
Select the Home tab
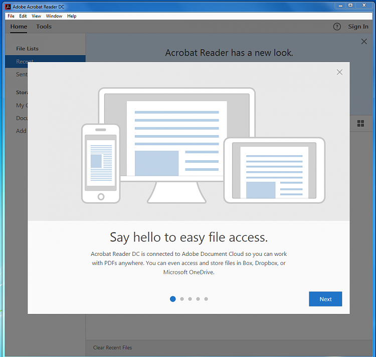[x=19, y=27]
